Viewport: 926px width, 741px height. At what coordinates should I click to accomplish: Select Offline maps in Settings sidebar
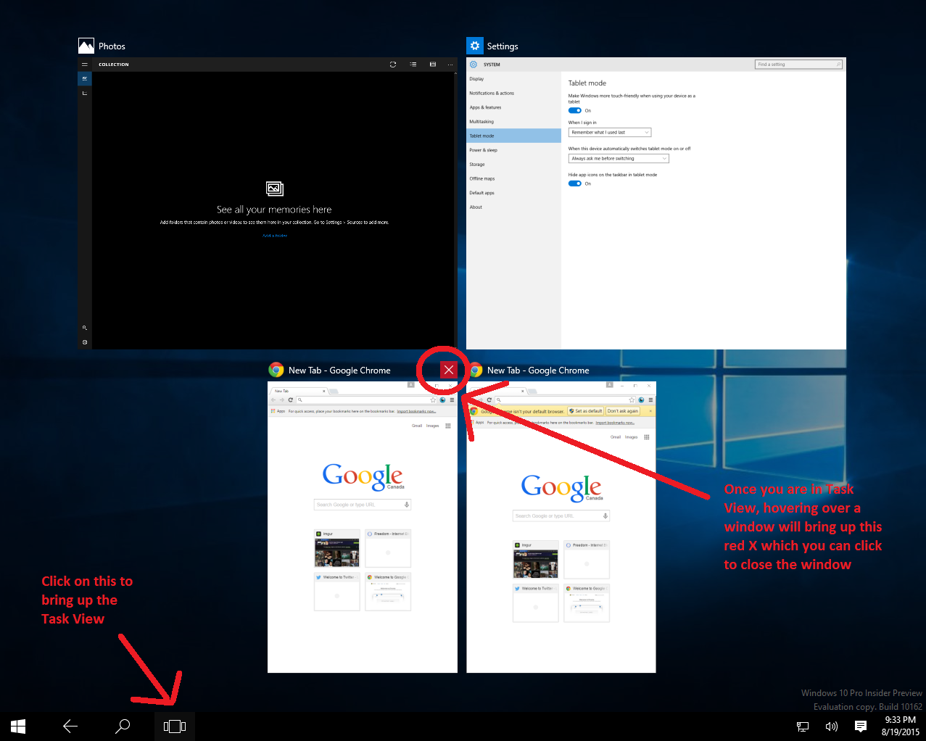(514, 178)
